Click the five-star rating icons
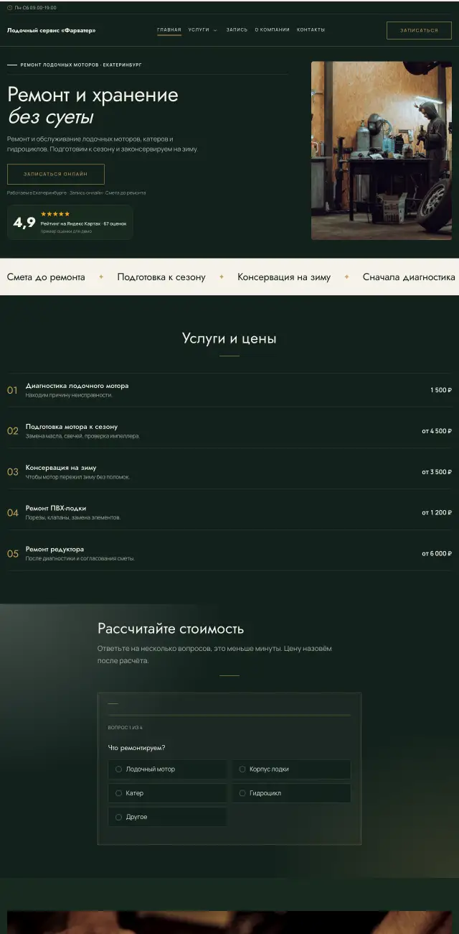The width and height of the screenshot is (459, 934). coord(55,214)
